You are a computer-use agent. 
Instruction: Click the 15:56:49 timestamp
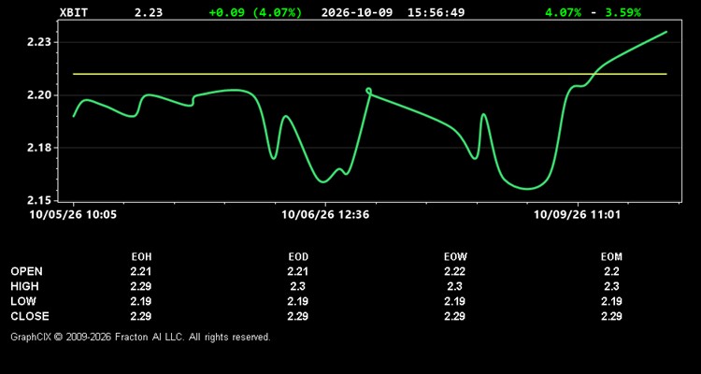(436, 12)
